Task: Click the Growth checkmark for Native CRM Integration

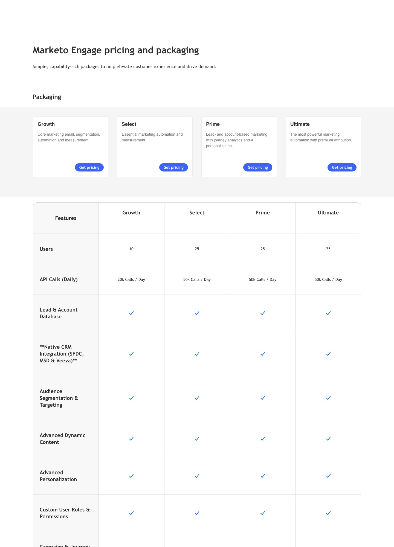Action: tap(131, 354)
